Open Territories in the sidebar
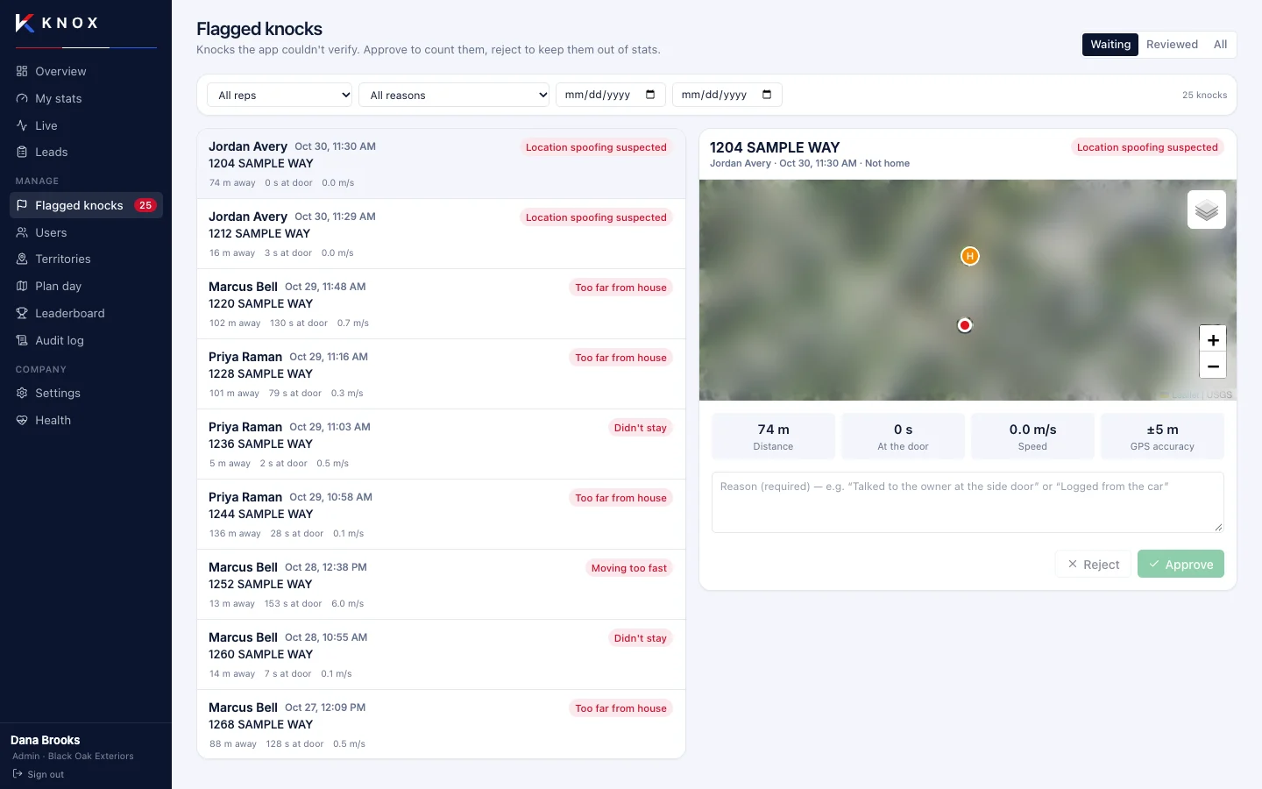 86,259
